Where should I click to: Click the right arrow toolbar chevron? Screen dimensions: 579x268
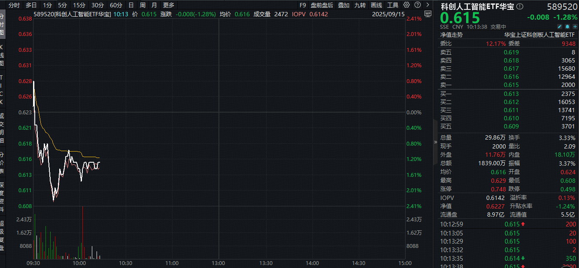coord(427,5)
